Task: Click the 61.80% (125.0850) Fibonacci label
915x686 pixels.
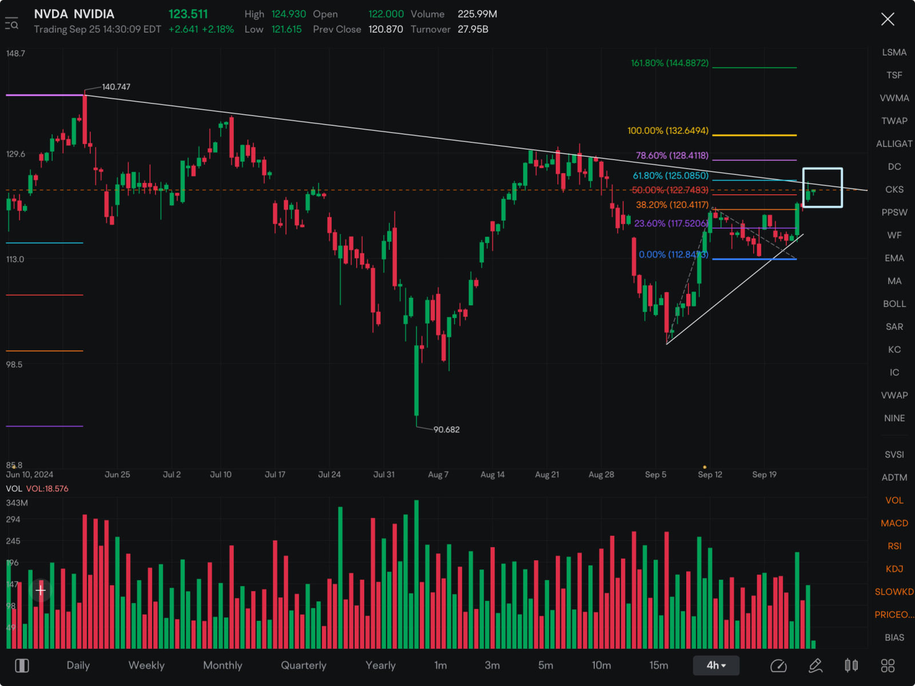Action: tap(671, 176)
